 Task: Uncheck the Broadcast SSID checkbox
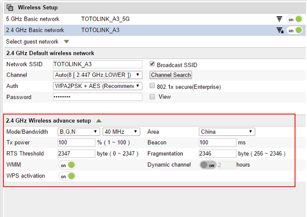152,64
